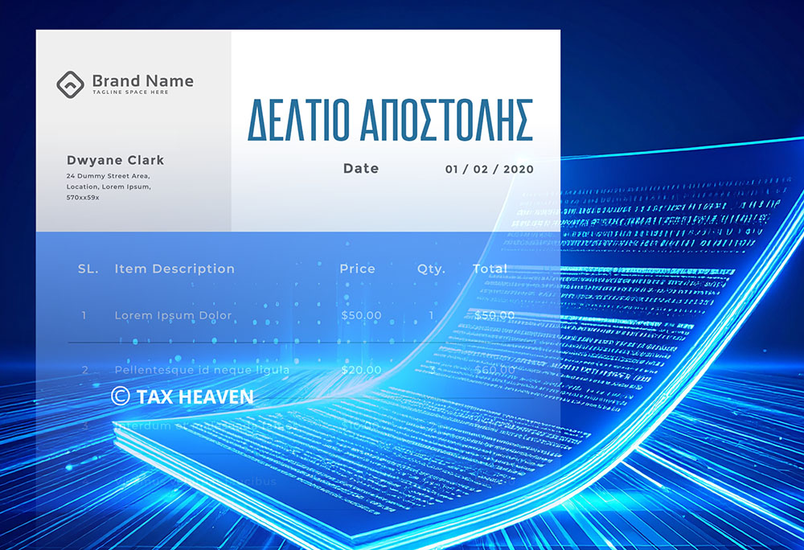Open the TAGLINE SPACE HERE label

point(130,92)
